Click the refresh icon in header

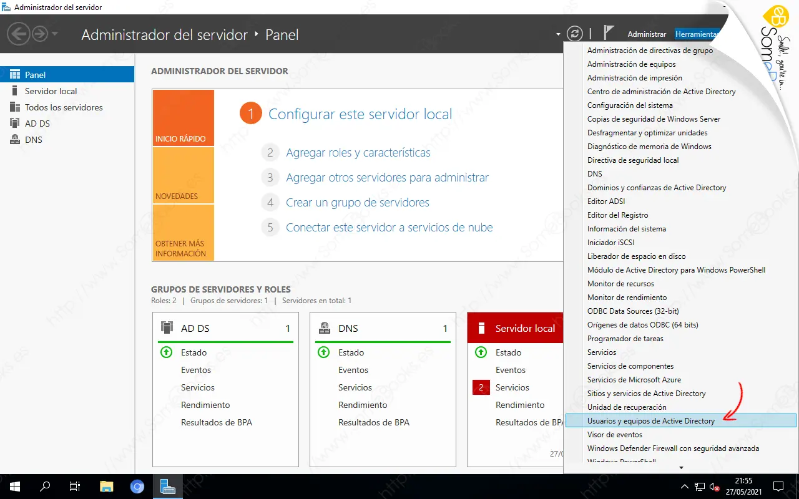coord(574,34)
